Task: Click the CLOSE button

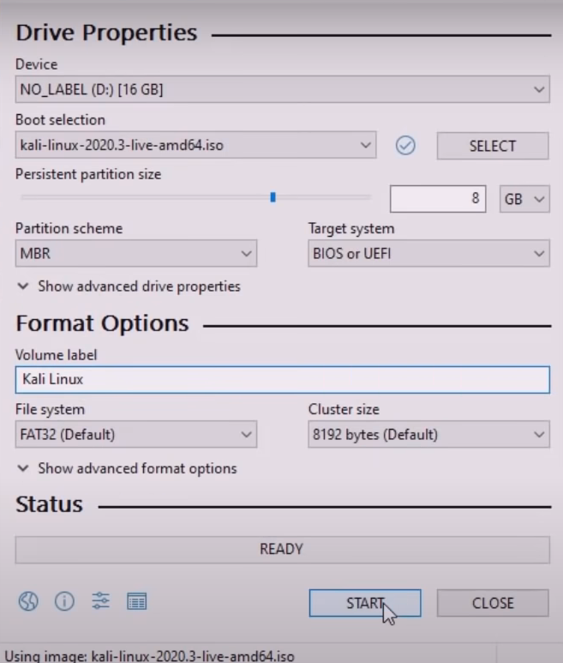Action: 493,603
